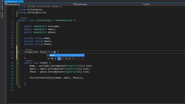Click 'SendToGoogle' class name on line 6

tap(44, 20)
